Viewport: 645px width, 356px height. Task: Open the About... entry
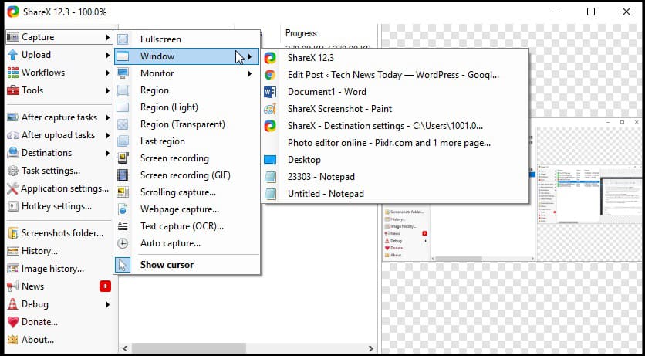coord(59,340)
